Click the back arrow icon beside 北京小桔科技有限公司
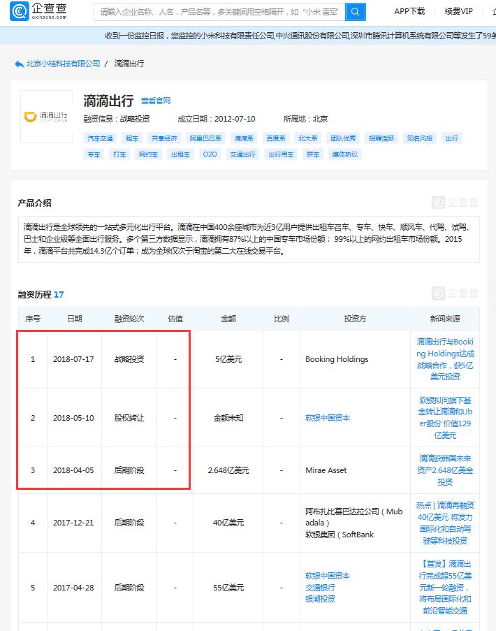Viewport: 496px width, 631px height. (19, 64)
